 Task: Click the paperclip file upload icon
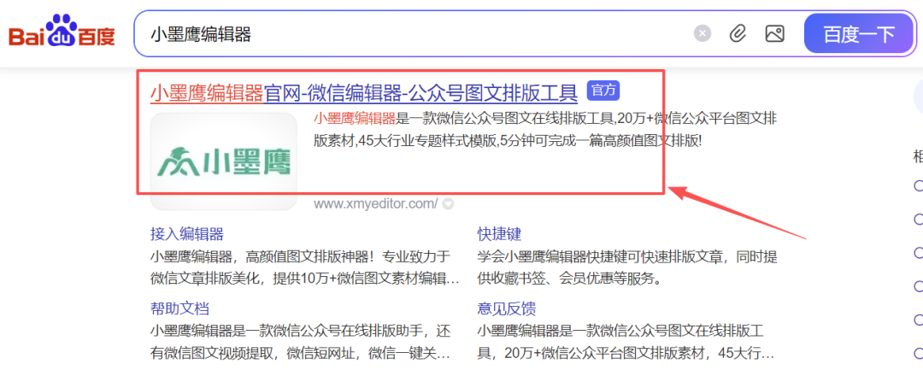[x=738, y=33]
